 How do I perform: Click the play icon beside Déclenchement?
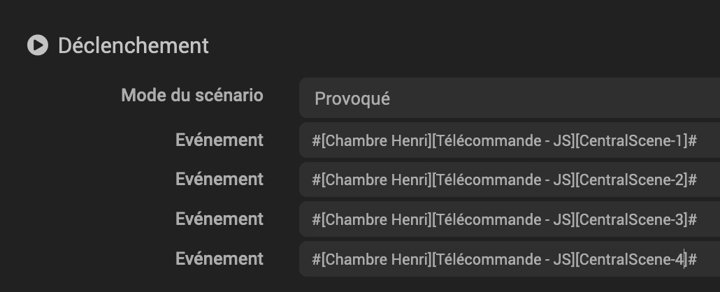tap(37, 45)
